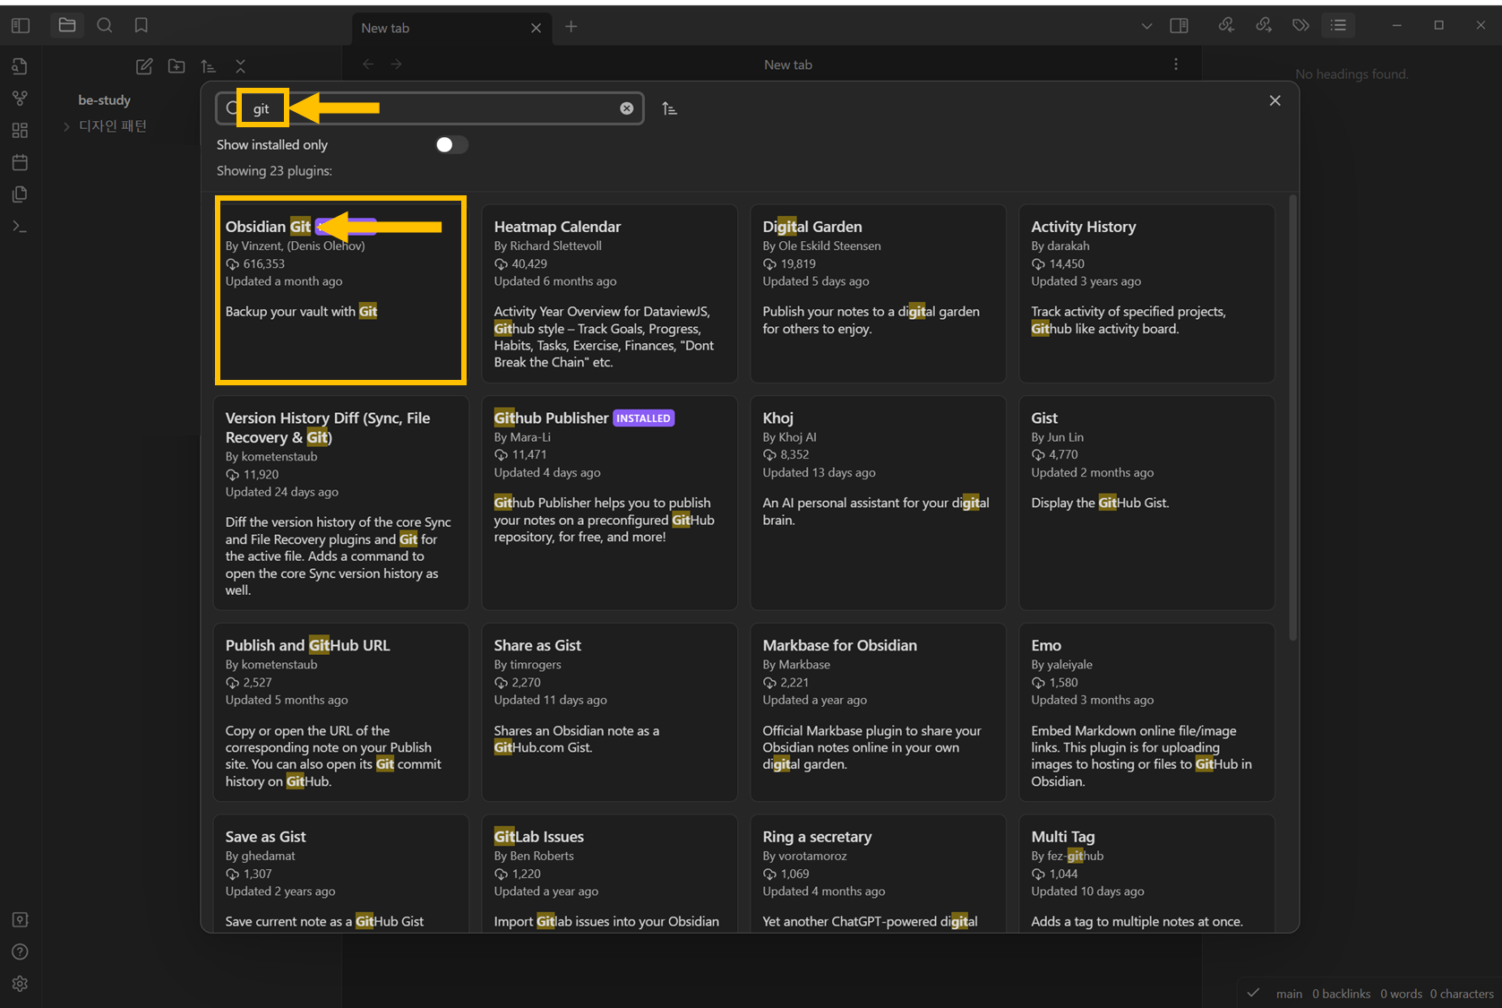This screenshot has width=1502, height=1008.
Task: Open the tab list dropdown chevron
Action: [x=1146, y=26]
